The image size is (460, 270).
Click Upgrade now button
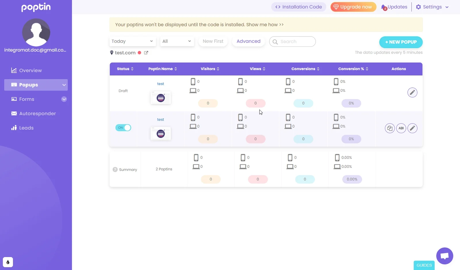point(353,7)
